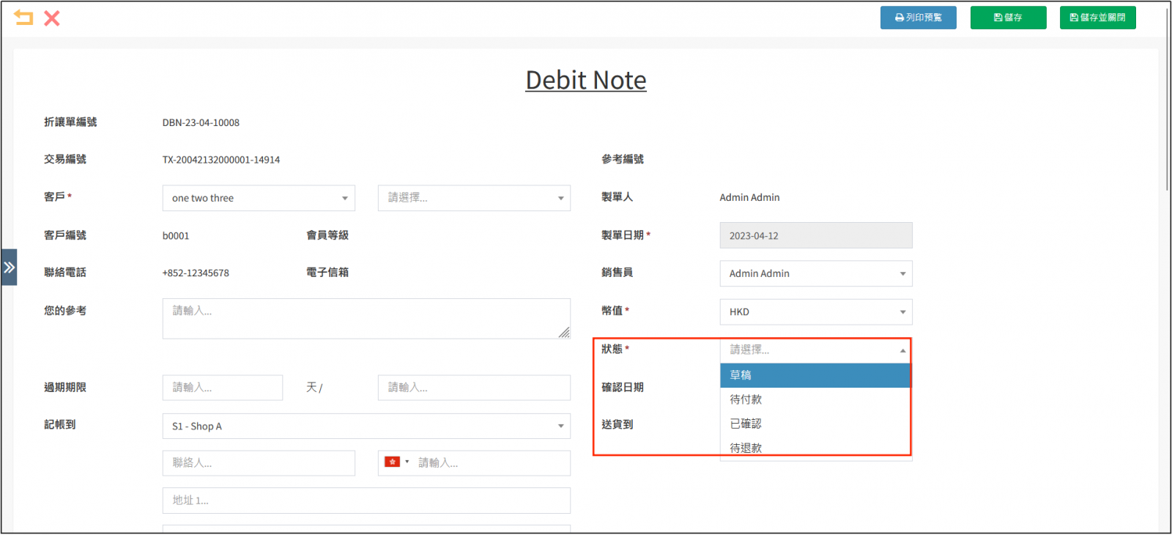Click the 過期期限 days input field

(223, 388)
